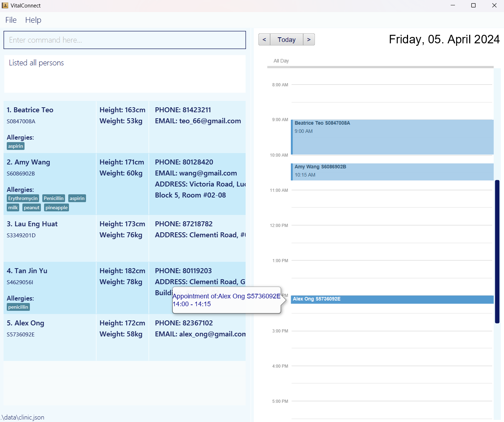Viewport: 504px width, 422px height.
Task: Click Amy Wang's Victoria Road address
Action: pyautogui.click(x=200, y=189)
